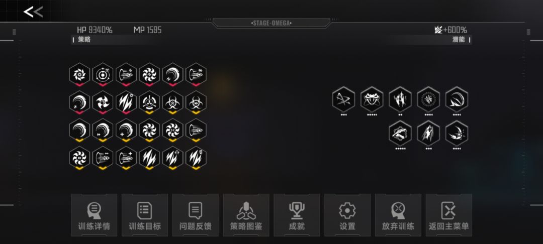
Task: Choose the radiation trefoil strategy hexagon
Action: 150,102
